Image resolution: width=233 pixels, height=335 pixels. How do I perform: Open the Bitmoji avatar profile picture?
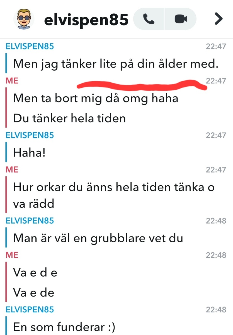pos(24,19)
